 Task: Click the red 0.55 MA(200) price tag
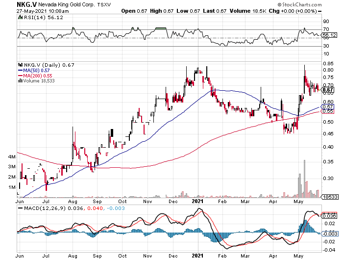[328, 111]
